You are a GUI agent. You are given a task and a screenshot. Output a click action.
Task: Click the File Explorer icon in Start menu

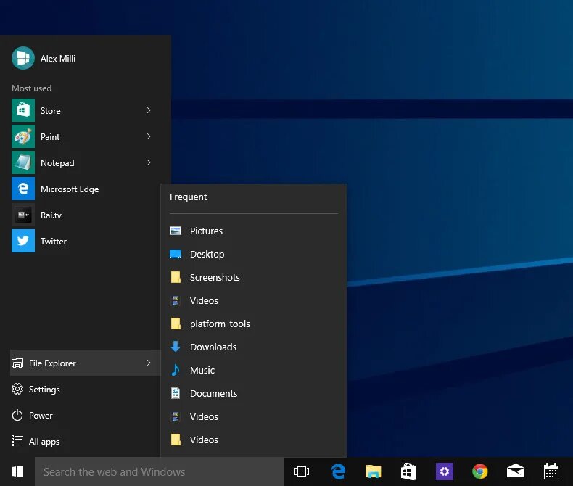(17, 363)
